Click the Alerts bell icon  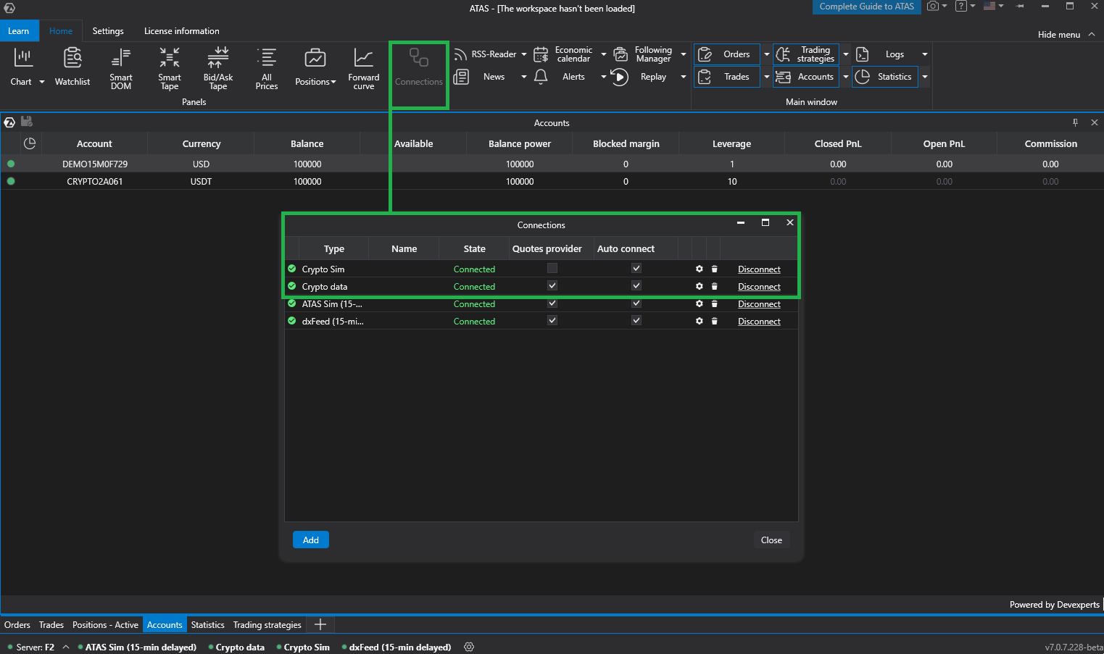click(x=540, y=77)
